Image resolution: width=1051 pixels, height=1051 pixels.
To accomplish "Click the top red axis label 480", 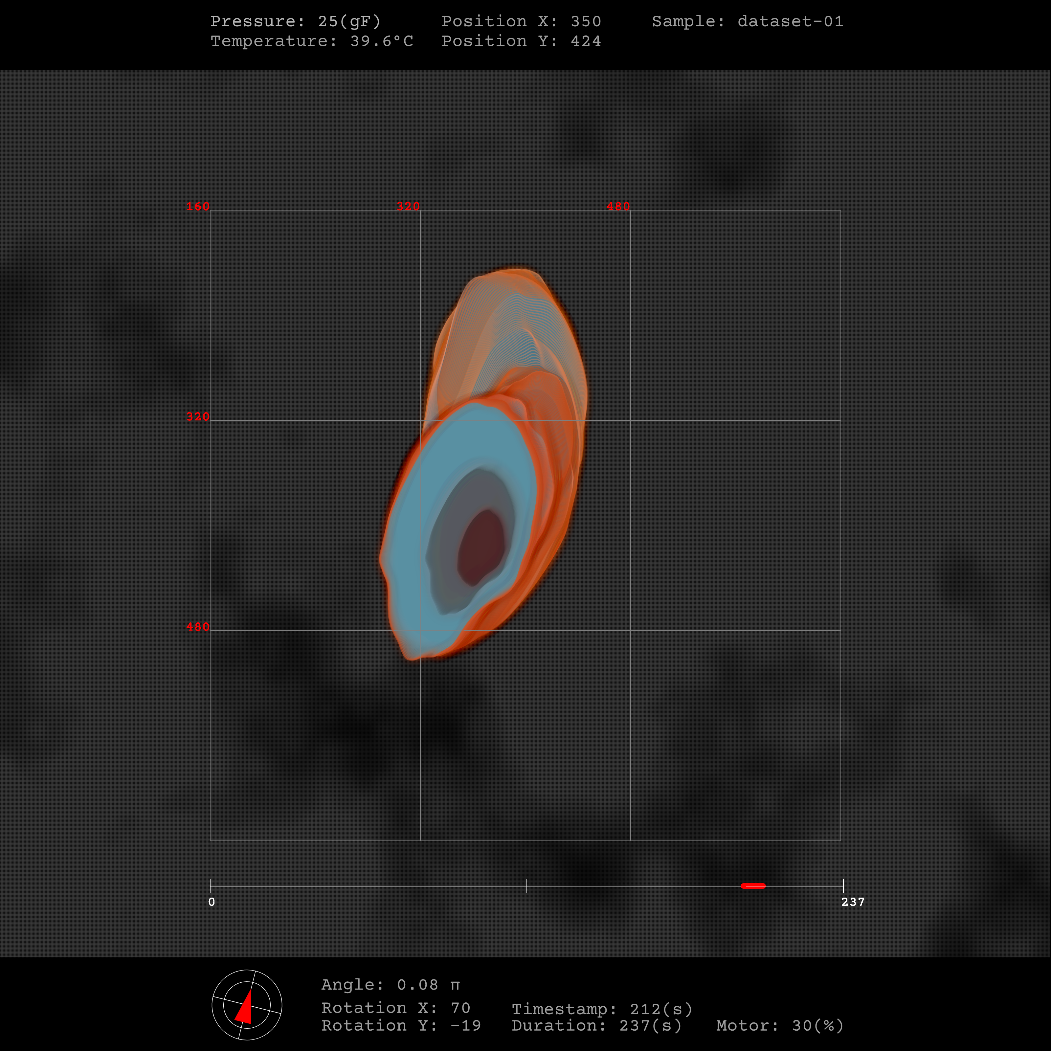I will click(x=618, y=207).
